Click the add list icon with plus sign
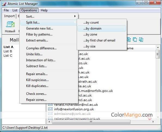Screen dimensions: 162x132 [x=129, y=40]
